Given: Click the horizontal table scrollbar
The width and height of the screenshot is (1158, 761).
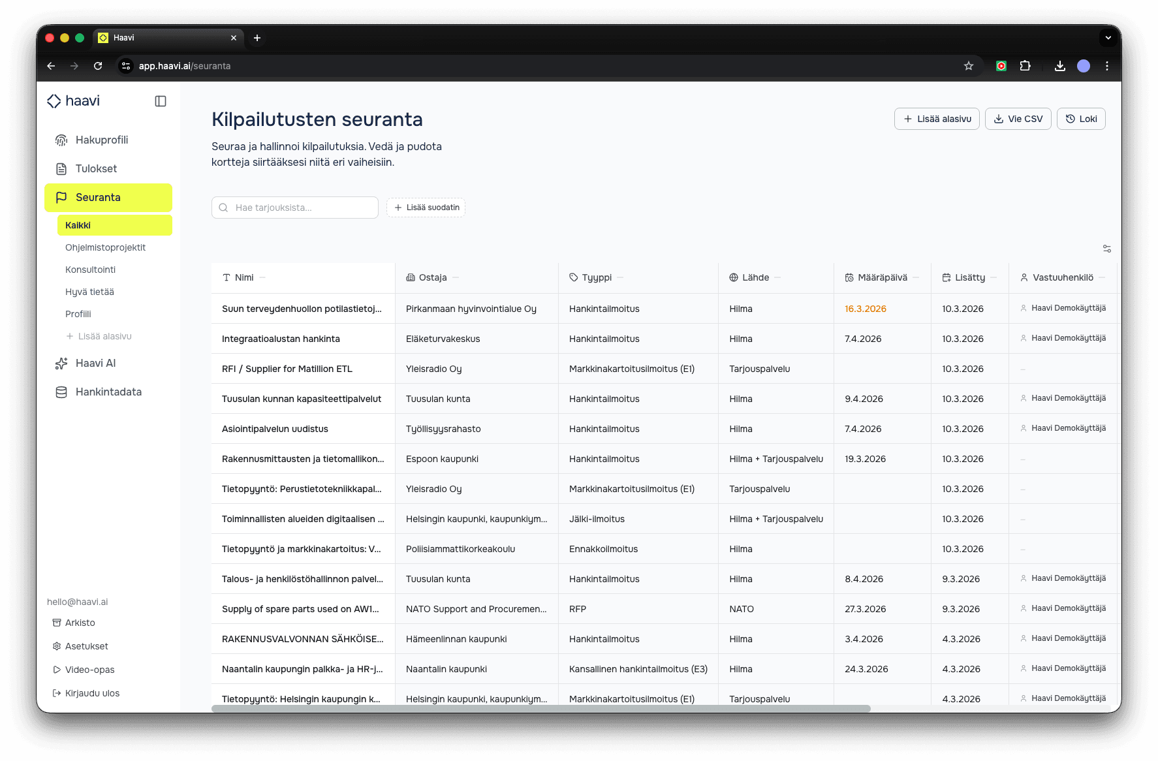Looking at the screenshot, I should click(540, 709).
